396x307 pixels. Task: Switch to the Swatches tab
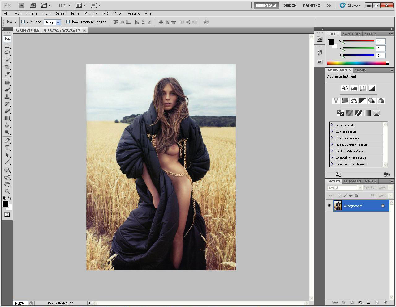(x=351, y=34)
